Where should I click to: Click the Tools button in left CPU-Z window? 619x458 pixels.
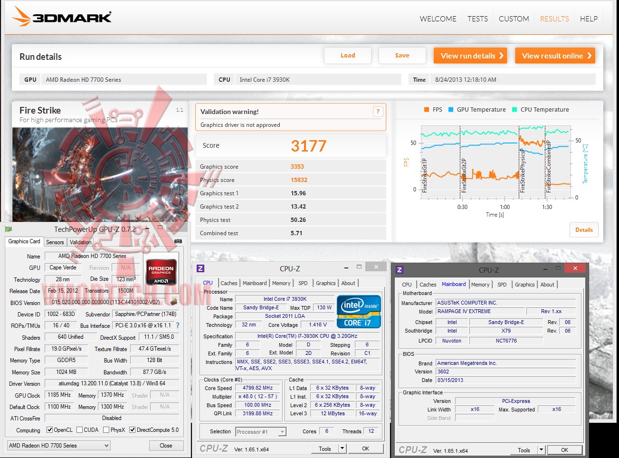325,448
